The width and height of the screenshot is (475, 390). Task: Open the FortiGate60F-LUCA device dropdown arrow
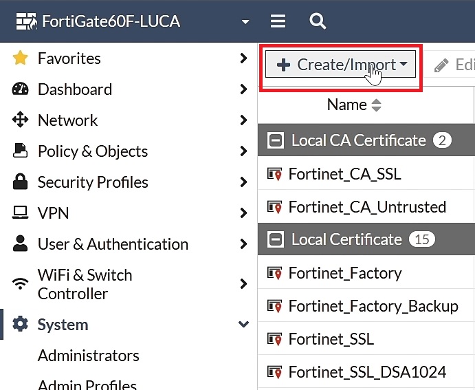click(x=245, y=22)
